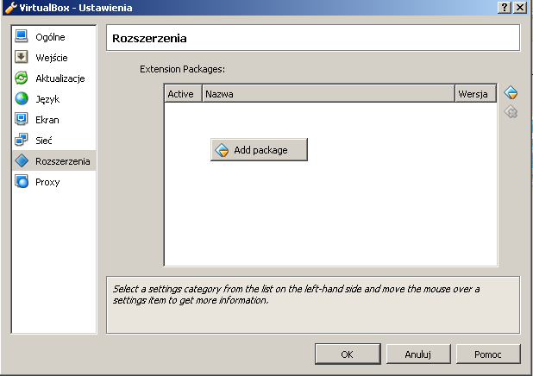Open help via the Pomoc button

(488, 354)
